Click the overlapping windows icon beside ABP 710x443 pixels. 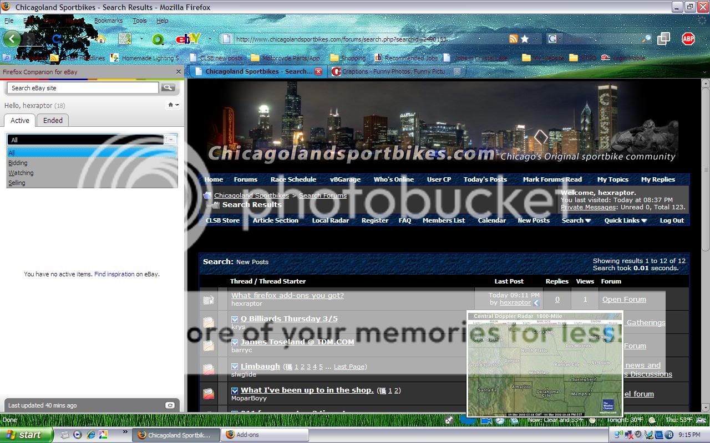(x=663, y=38)
